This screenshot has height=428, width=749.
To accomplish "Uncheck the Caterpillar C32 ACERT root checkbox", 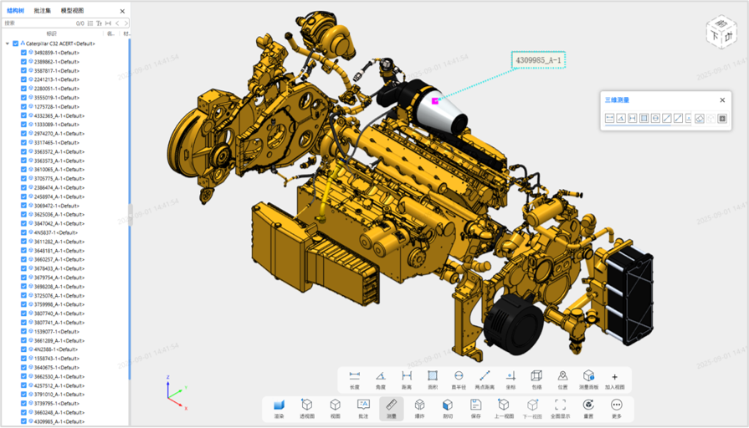I will [x=15, y=43].
